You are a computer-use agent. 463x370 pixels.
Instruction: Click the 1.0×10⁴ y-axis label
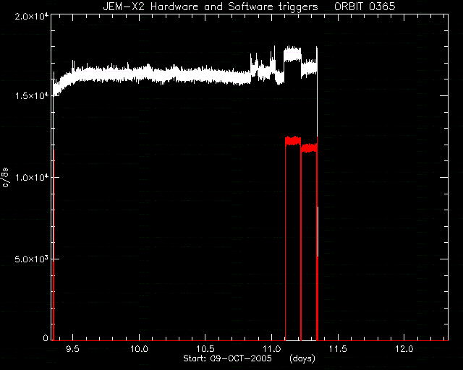point(32,177)
